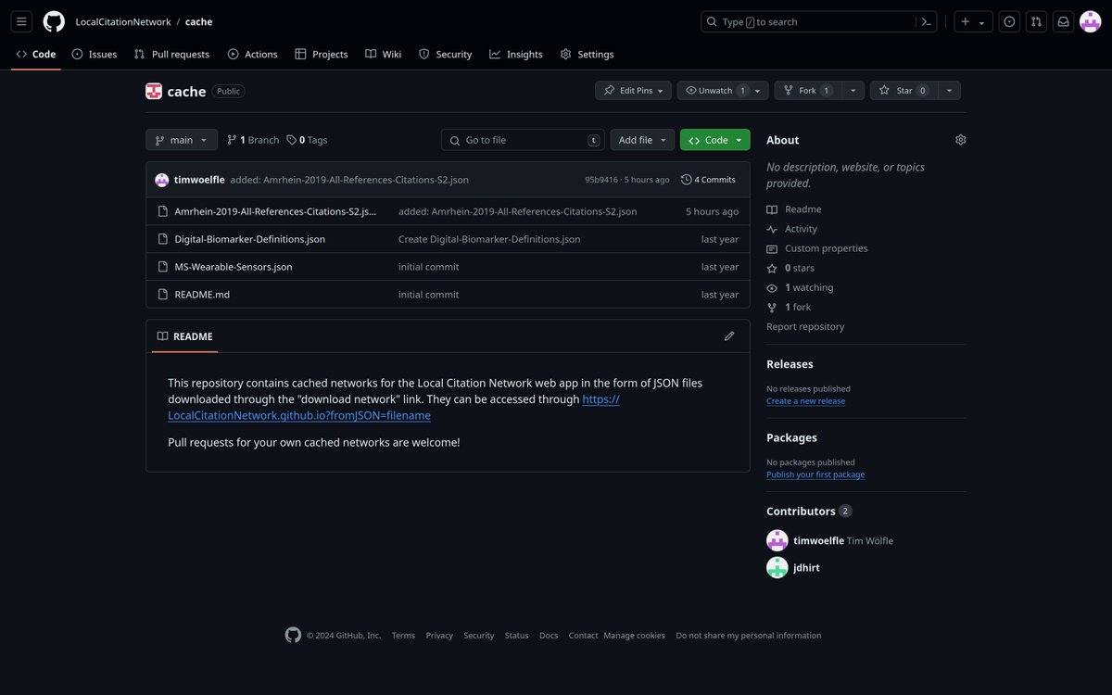View the 1 Branch link
Viewport: 1112px width, 695px height.
(x=253, y=140)
